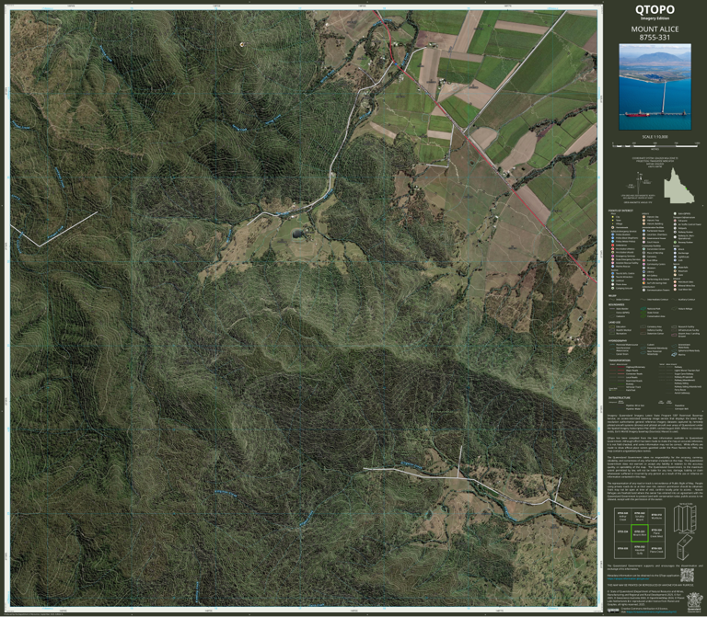The image size is (707, 617).
Task: Select the green-highlighted Mount Alice index cell
Action: [x=640, y=533]
